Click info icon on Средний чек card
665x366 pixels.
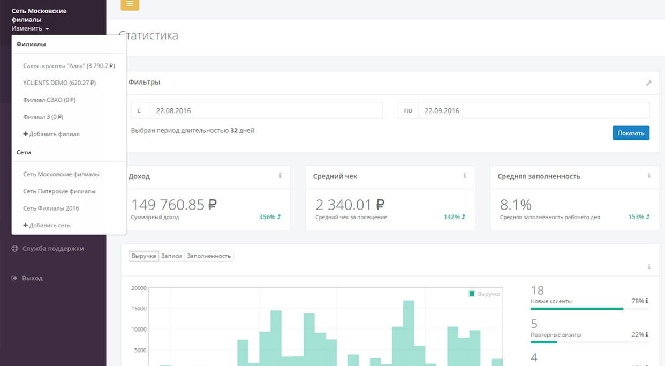coord(465,176)
